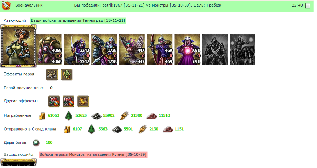
Task: Click the green ring hero effect icon
Action: point(67,75)
